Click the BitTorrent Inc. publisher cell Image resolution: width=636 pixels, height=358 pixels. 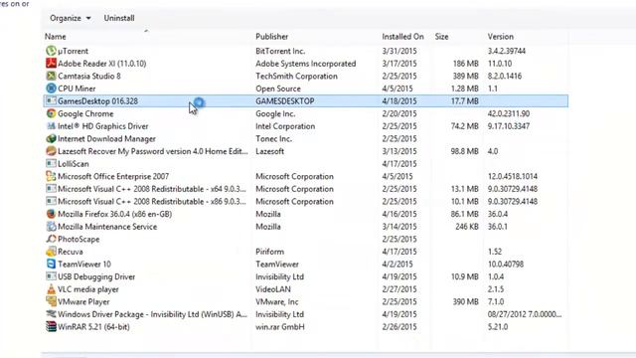pyautogui.click(x=280, y=51)
